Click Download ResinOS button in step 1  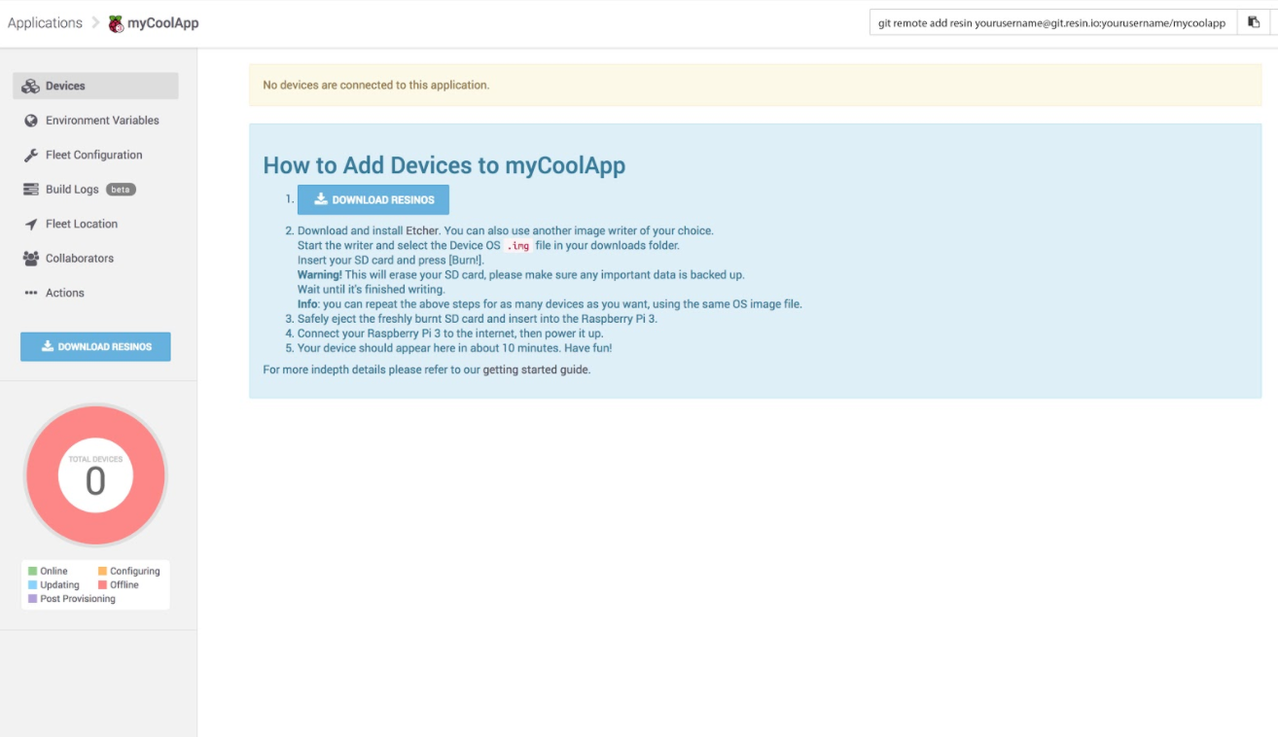[373, 199]
